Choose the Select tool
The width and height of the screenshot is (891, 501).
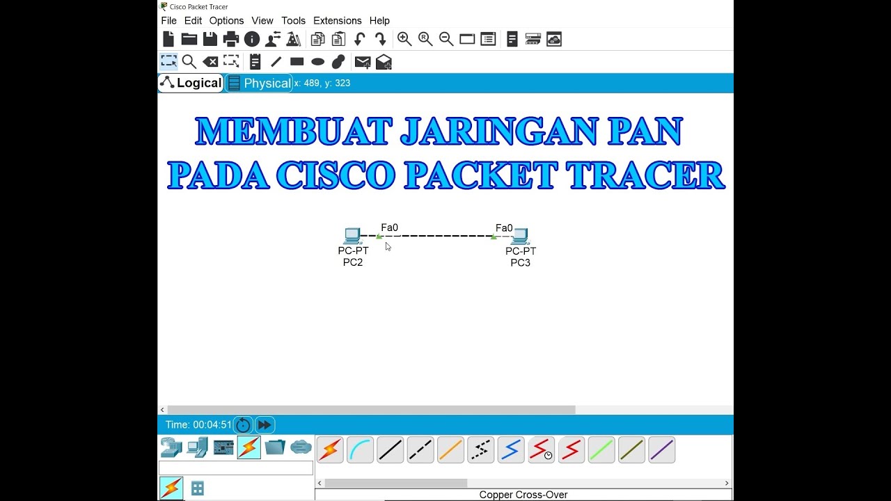click(x=168, y=62)
